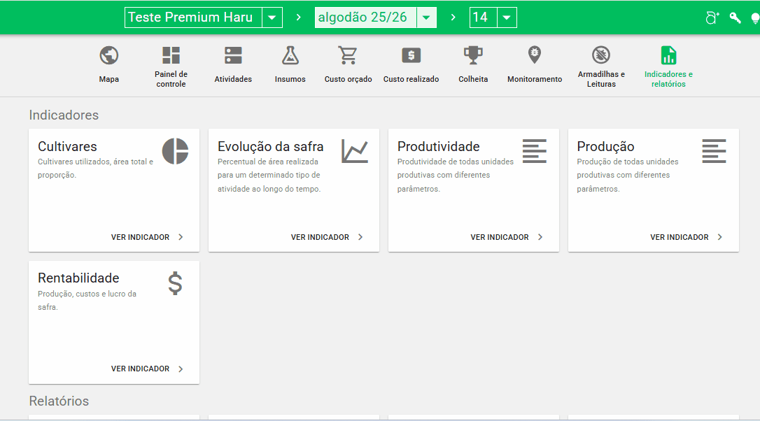Open the Rentabilidade card title
This screenshot has height=421, width=760.
point(78,278)
